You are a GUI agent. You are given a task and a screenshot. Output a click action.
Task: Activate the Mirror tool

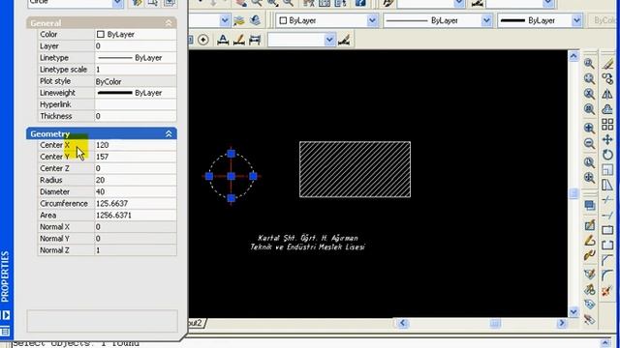pyautogui.click(x=607, y=94)
